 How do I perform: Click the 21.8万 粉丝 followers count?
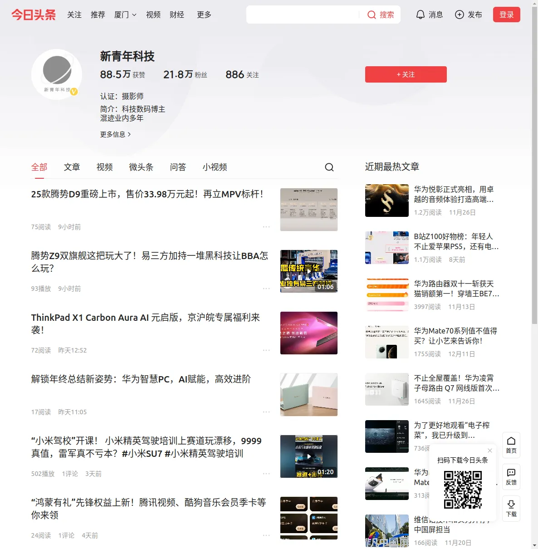point(185,74)
